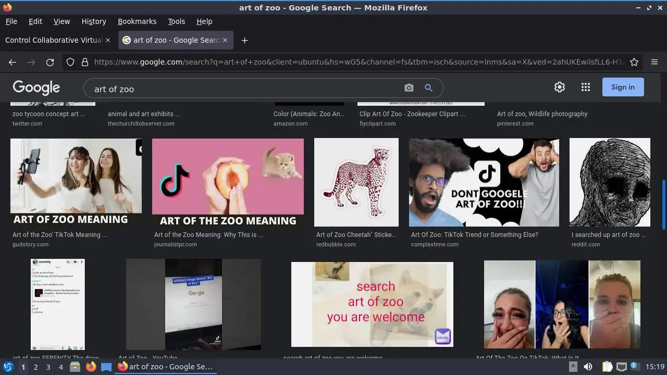Open 'Art of Zoo Cheetah Sticker' link
Screen dimensions: 667x375
[356, 235]
